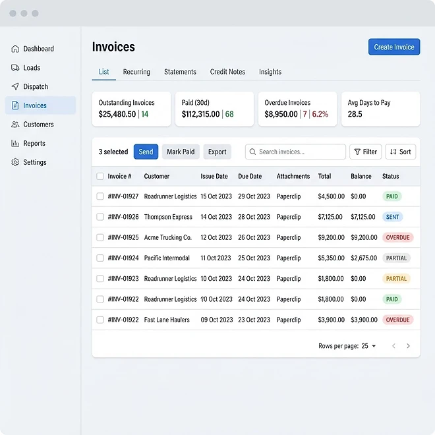Check the box for #INV-01926
The height and width of the screenshot is (435, 435).
(x=100, y=217)
